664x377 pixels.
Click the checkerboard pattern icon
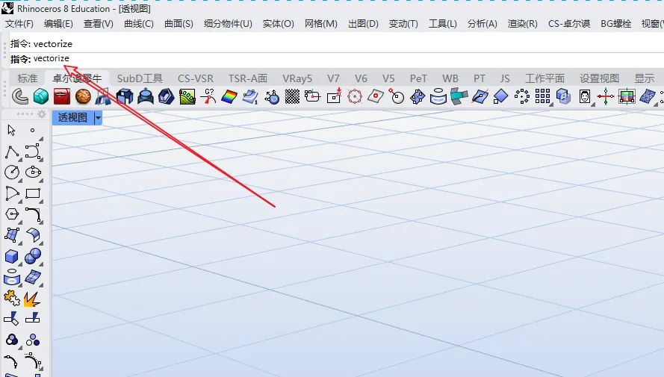click(x=292, y=96)
